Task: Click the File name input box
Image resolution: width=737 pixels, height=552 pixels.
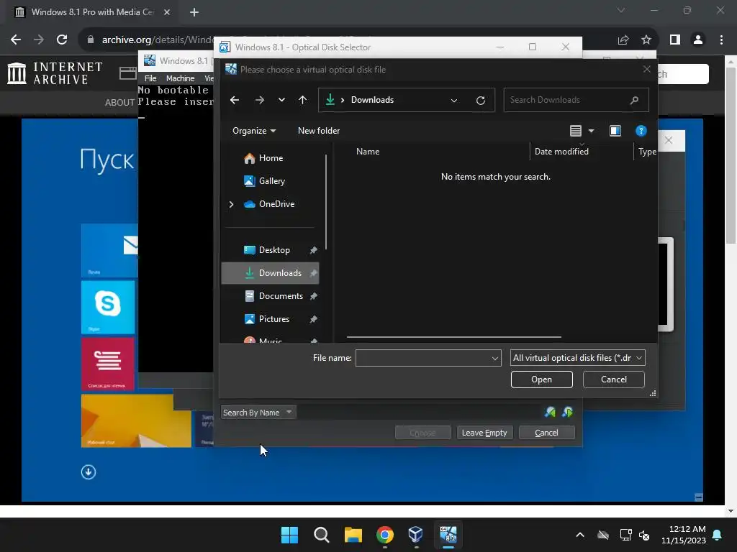Action: 423,358
